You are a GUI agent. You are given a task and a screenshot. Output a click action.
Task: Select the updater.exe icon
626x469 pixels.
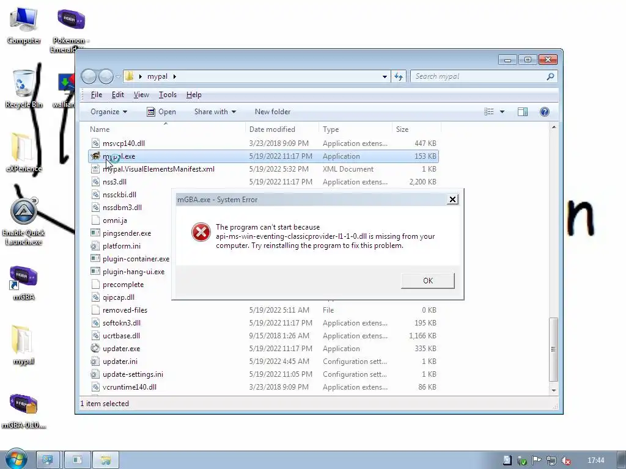[95, 349]
